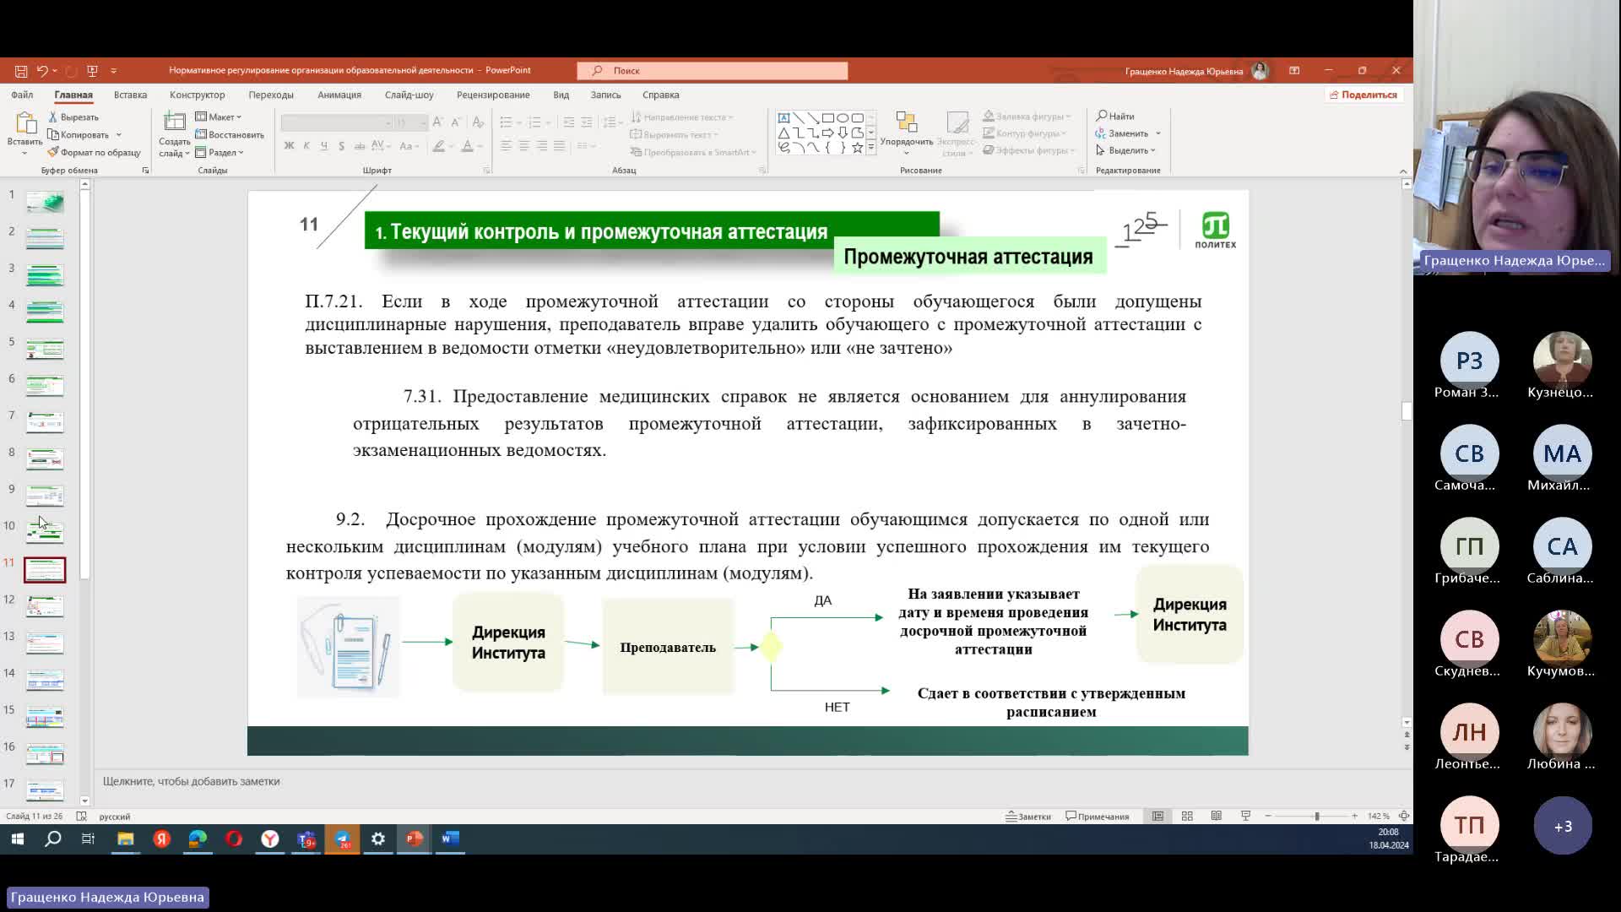Zoom out with the minus button
1621x912 pixels.
(x=1268, y=817)
